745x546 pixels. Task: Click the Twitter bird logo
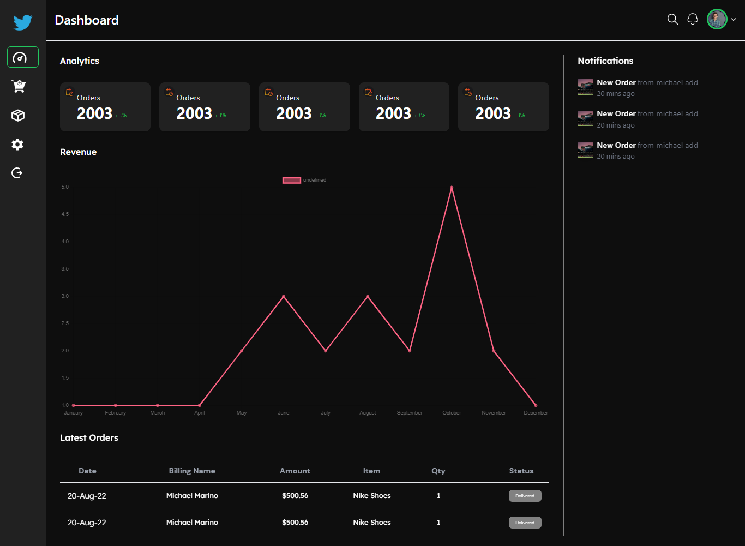pyautogui.click(x=22, y=22)
